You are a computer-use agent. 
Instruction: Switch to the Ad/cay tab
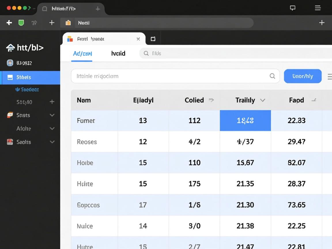tap(82, 53)
